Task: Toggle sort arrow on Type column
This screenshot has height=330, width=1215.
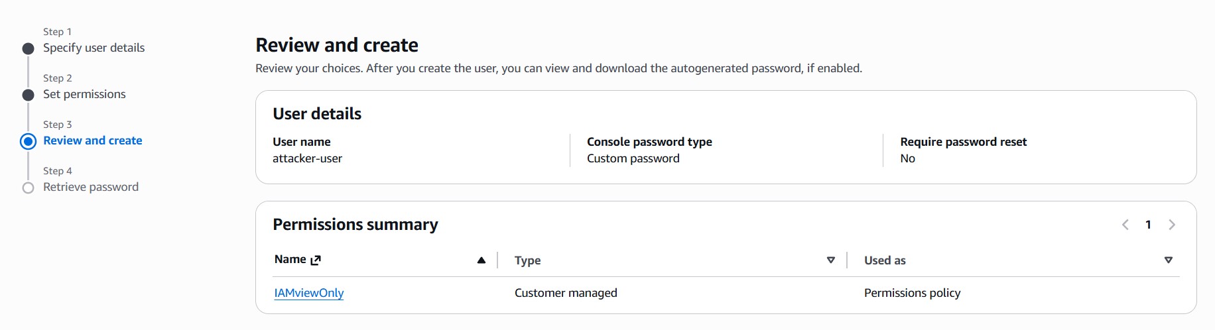Action: (830, 260)
